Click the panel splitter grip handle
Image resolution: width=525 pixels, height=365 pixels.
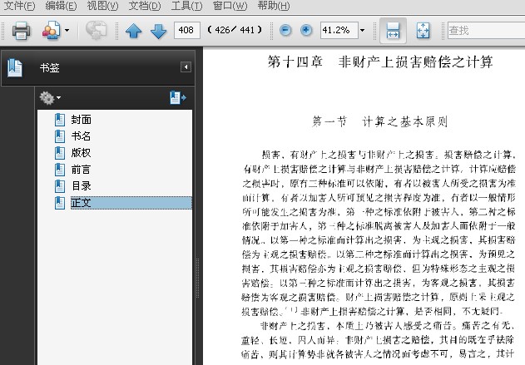tap(197, 278)
